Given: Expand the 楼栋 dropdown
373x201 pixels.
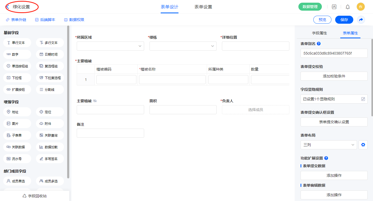Looking at the screenshot, I should (183, 46).
